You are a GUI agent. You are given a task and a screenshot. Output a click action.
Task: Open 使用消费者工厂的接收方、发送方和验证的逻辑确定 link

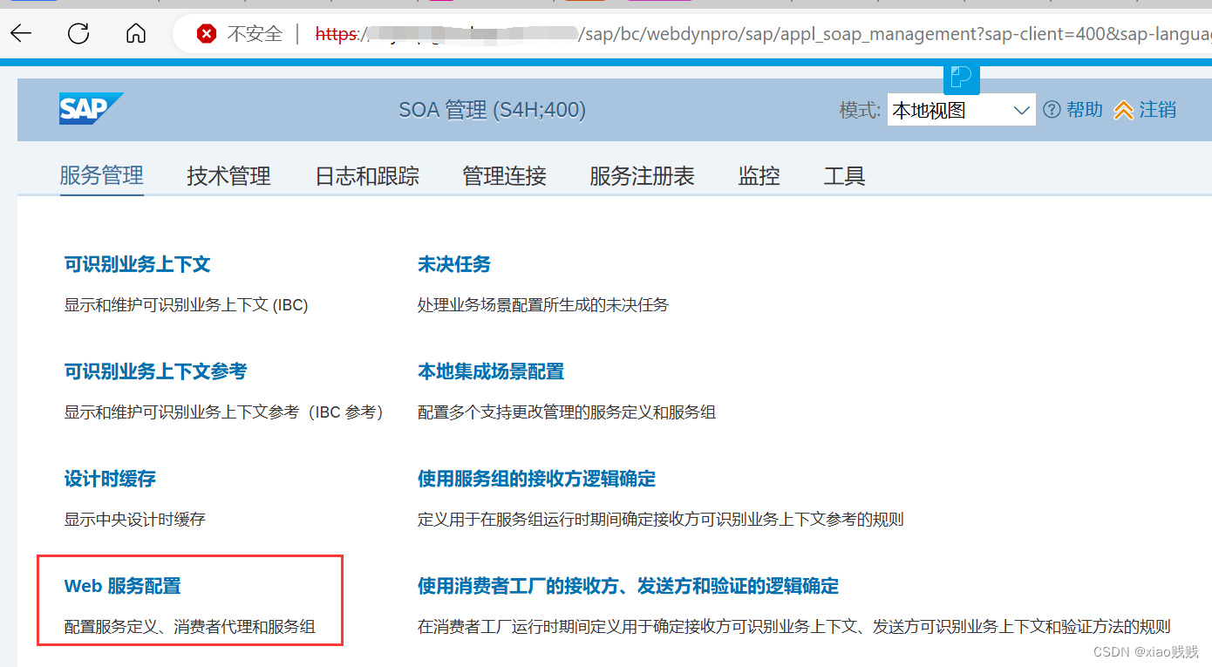tap(628, 586)
